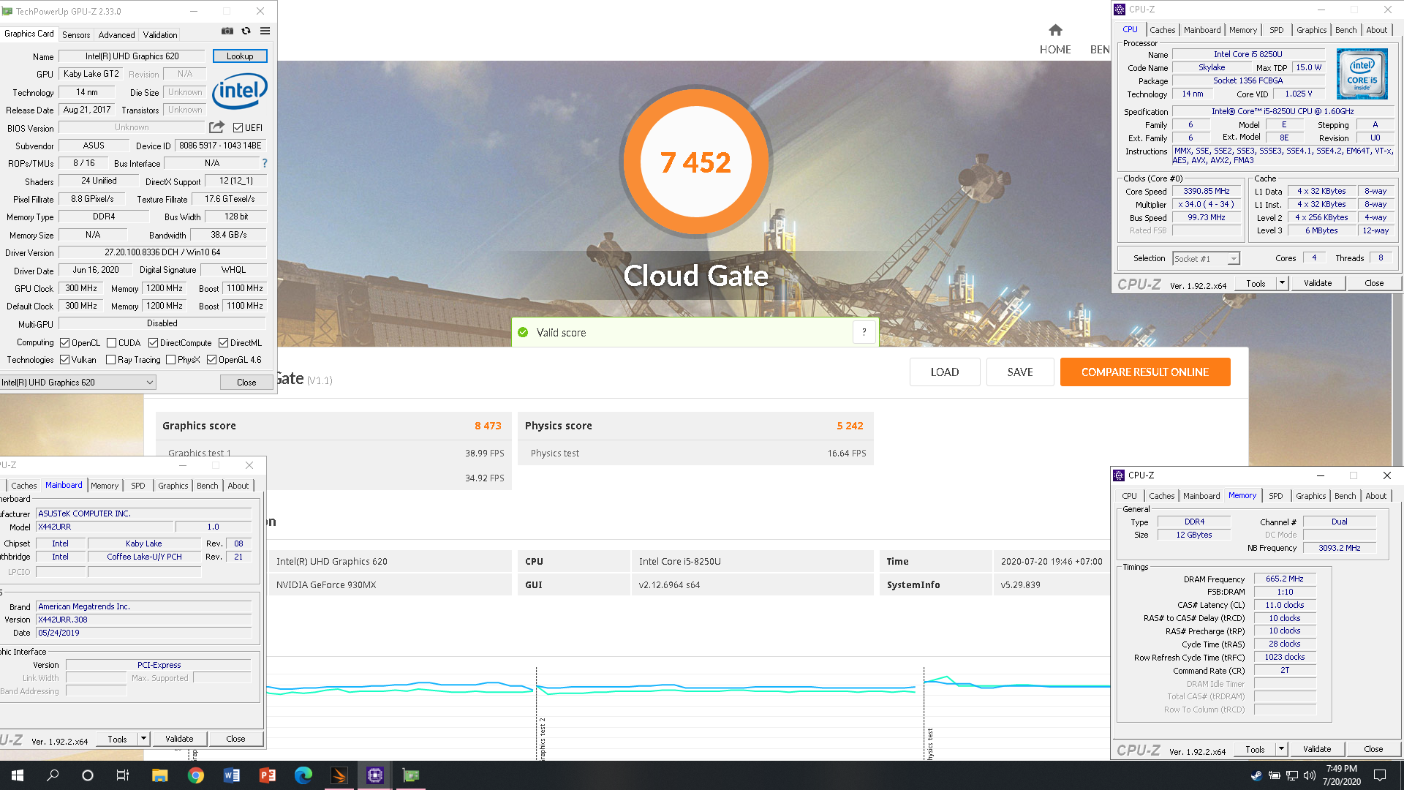Toggle the OpenCL checkbox

(x=65, y=343)
